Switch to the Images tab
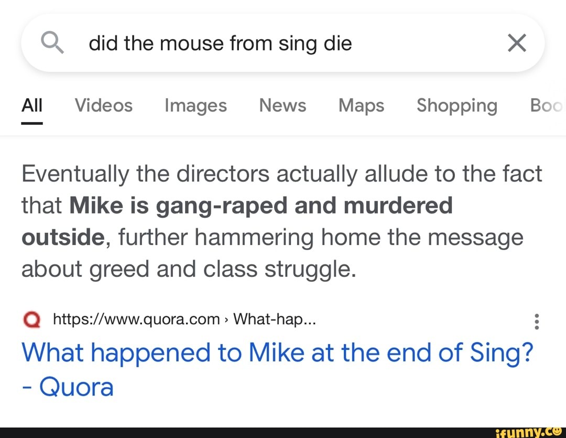Screen dimensions: 566x438 point(195,105)
